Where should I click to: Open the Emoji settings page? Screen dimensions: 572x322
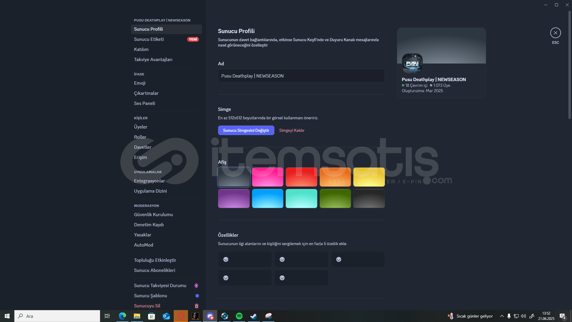(166, 83)
